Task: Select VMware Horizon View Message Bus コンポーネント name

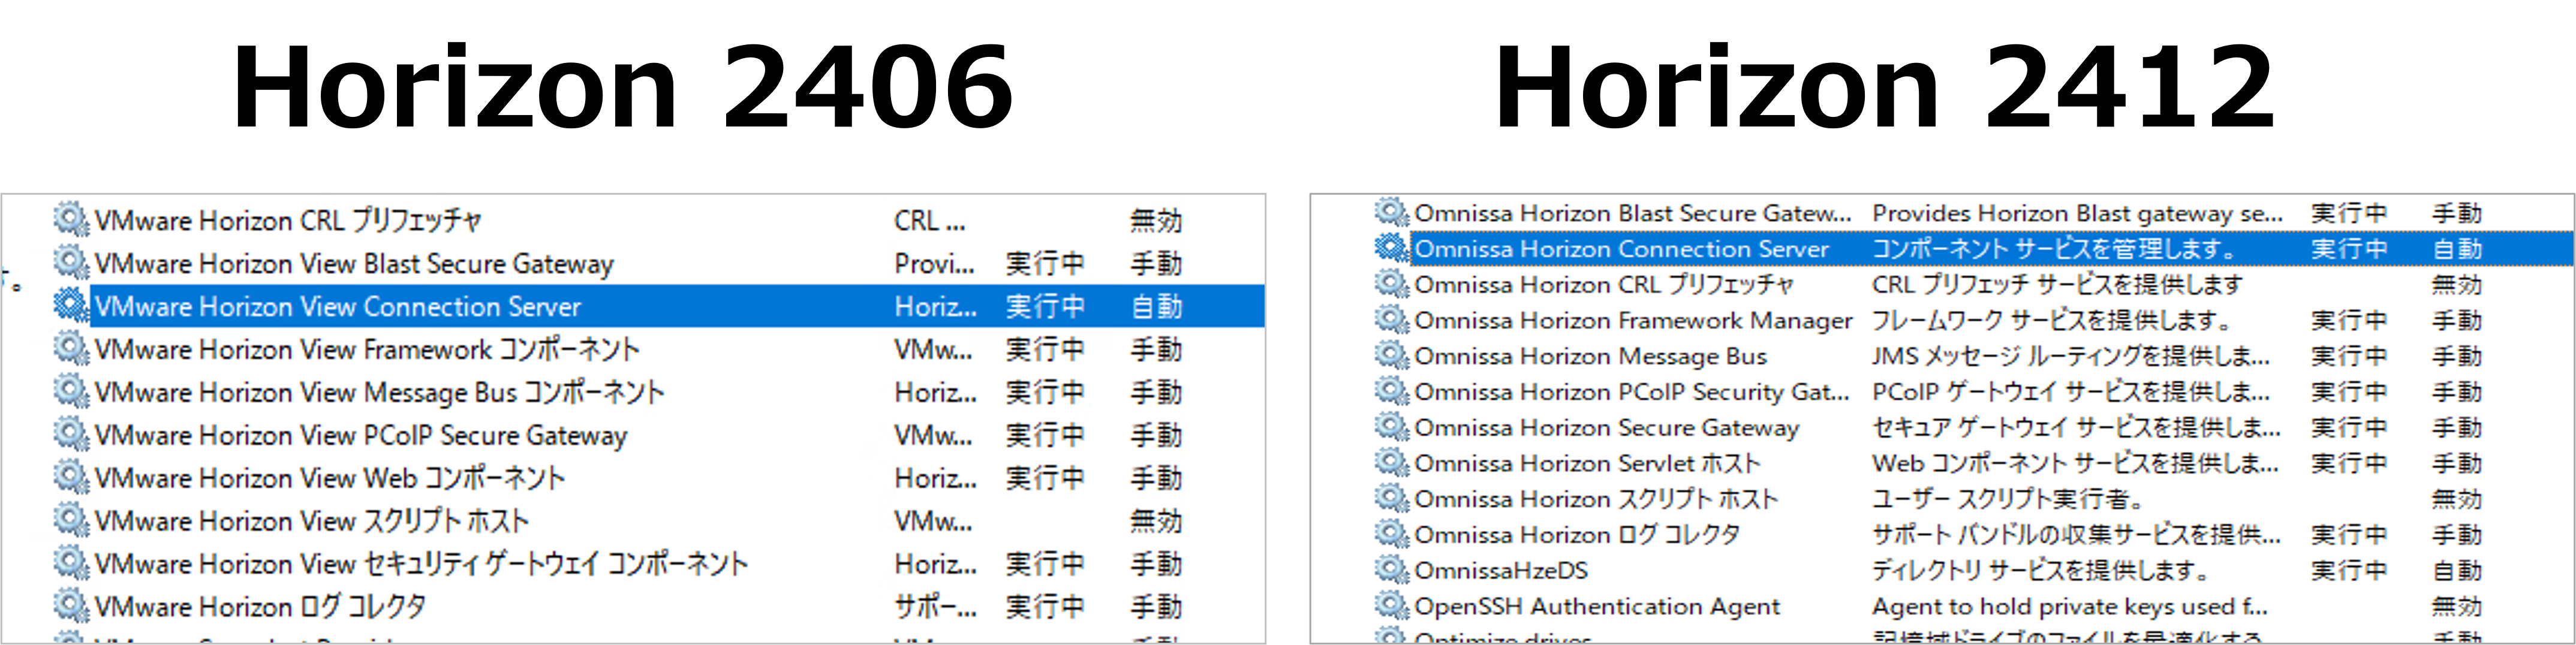Action: 379,392
